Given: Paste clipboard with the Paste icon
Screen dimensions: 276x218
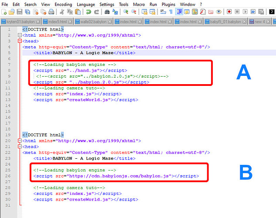Looking at the screenshot, I should pos(78,12).
